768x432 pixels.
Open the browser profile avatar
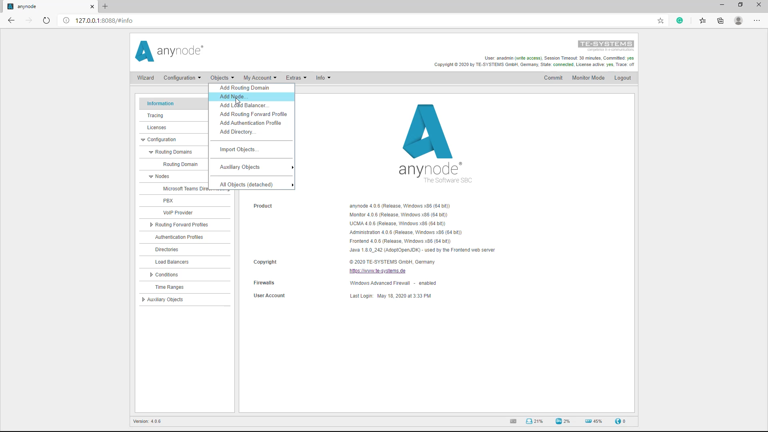pyautogui.click(x=738, y=20)
